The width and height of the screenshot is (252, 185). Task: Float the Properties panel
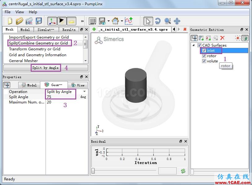click(x=82, y=77)
